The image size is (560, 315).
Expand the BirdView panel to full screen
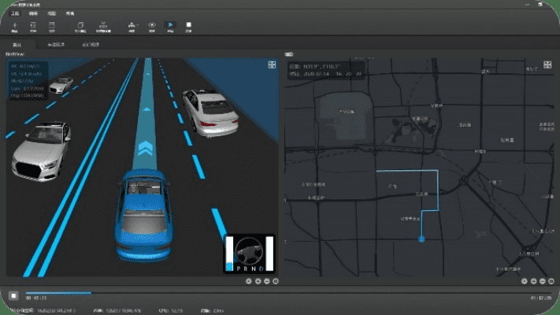tap(272, 65)
